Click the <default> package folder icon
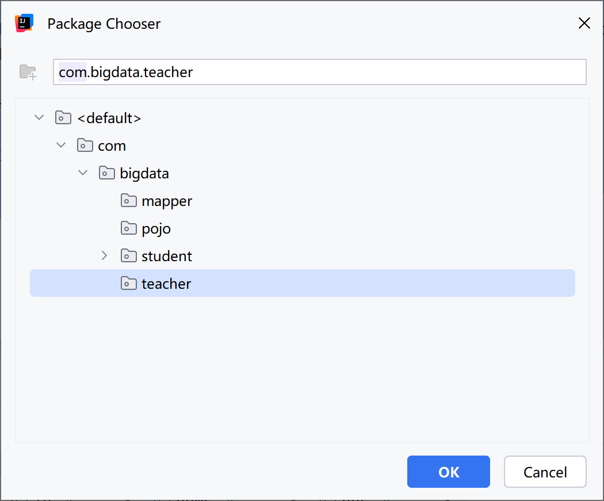The image size is (604, 501). (x=63, y=118)
